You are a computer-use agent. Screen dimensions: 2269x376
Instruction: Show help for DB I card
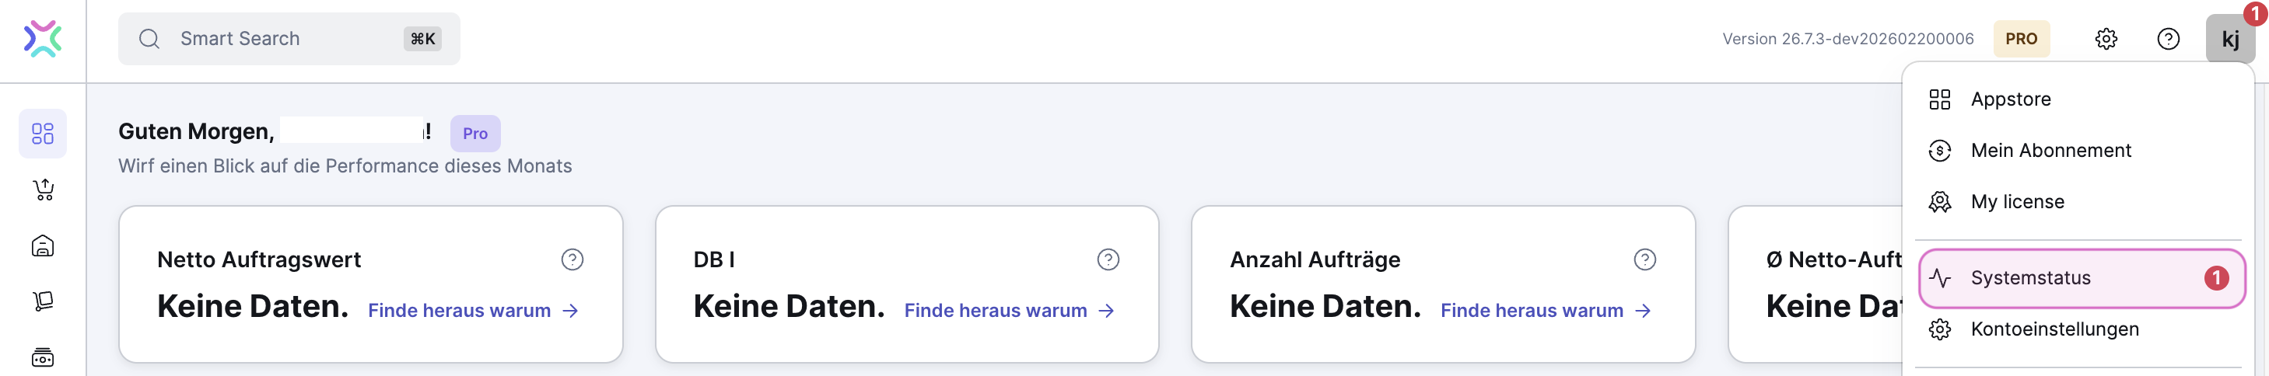pyautogui.click(x=1107, y=259)
